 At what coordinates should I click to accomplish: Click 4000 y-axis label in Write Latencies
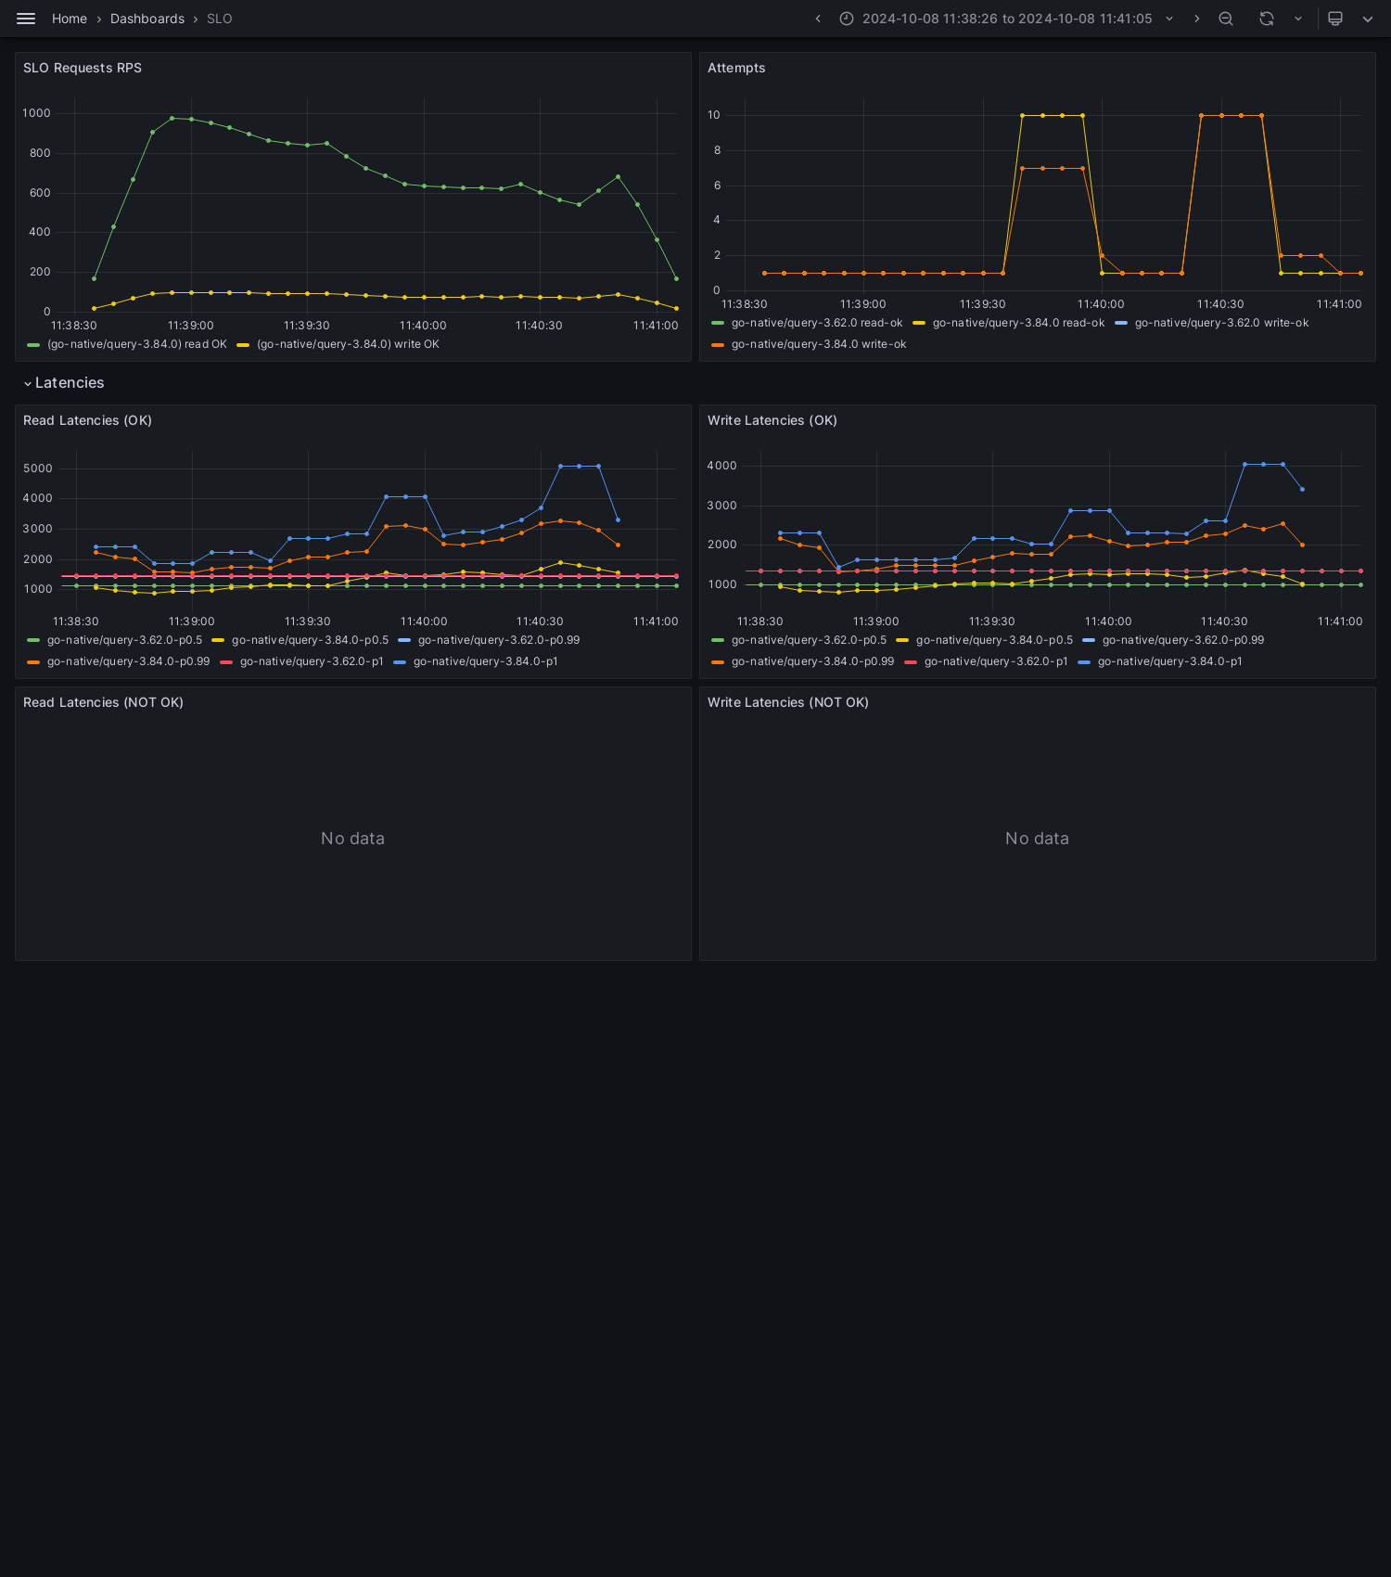(721, 466)
